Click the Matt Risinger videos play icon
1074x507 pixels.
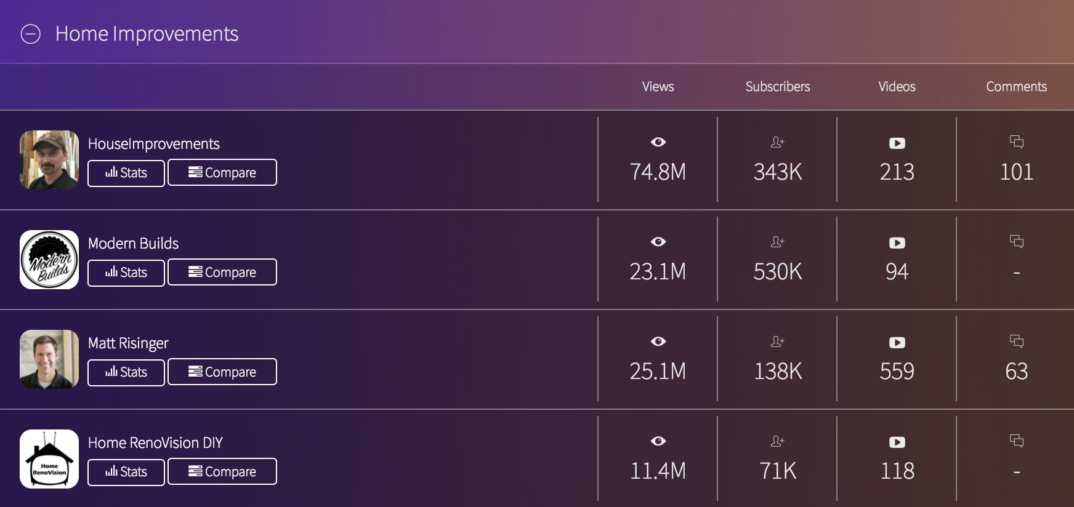[x=897, y=343]
